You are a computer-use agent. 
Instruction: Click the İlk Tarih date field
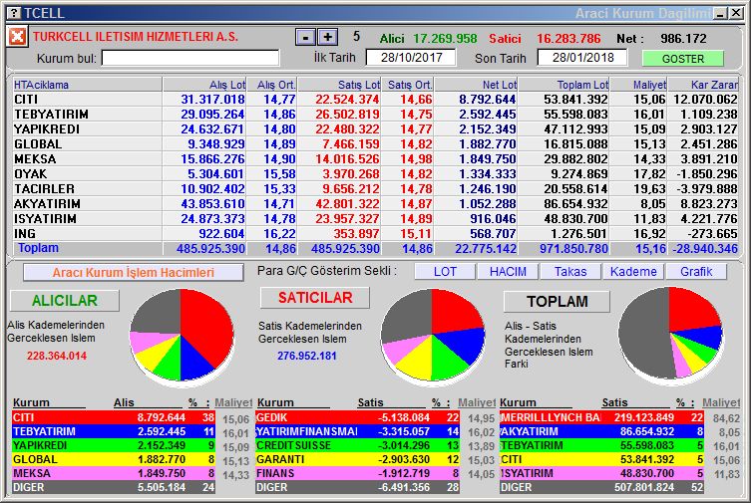pyautogui.click(x=411, y=58)
